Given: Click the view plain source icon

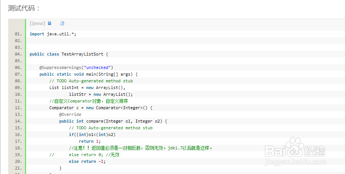Looking at the screenshot, I should tap(50, 23).
